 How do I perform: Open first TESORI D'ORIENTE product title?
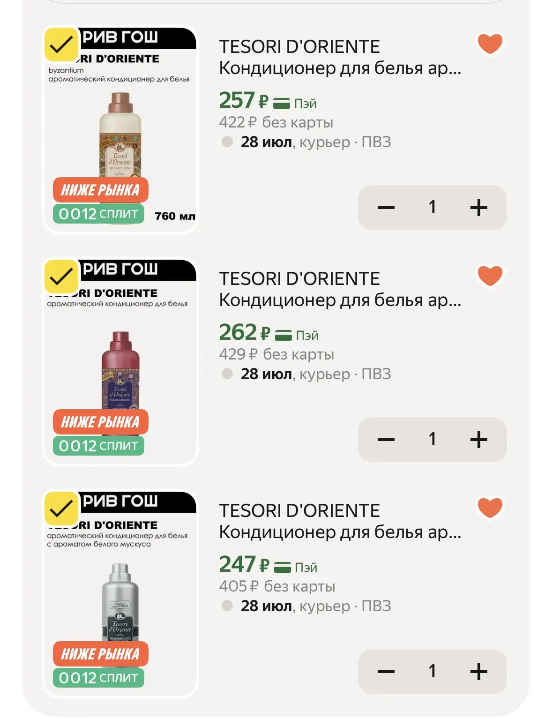(x=340, y=58)
